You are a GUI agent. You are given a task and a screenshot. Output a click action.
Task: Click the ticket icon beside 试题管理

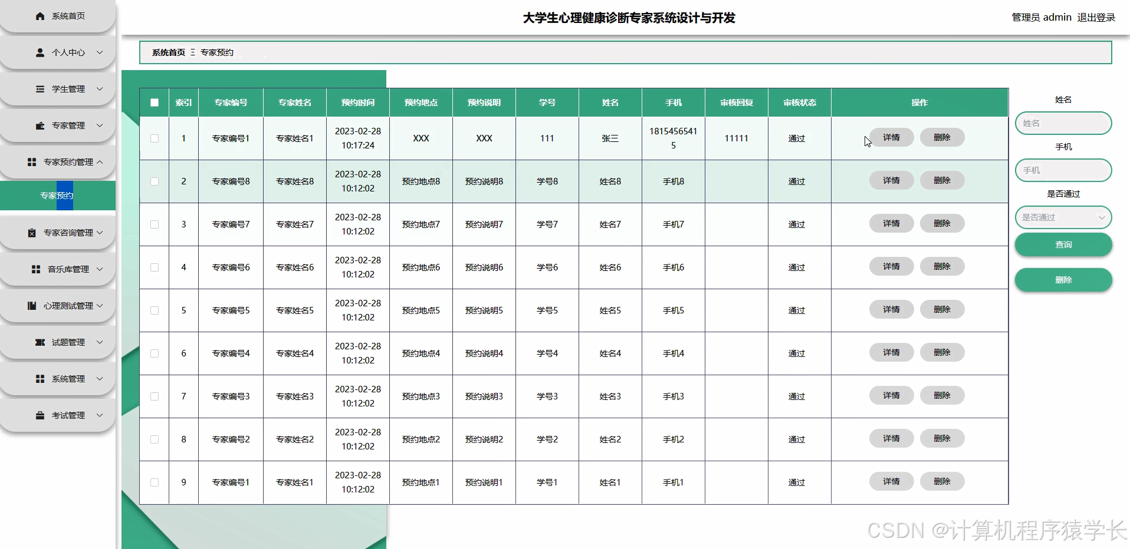click(40, 342)
